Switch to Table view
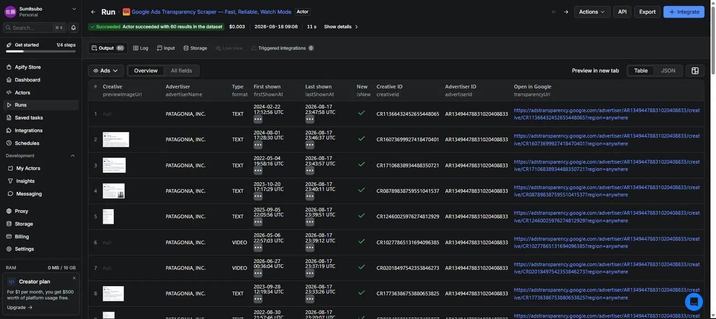The image size is (716, 319). [x=641, y=71]
